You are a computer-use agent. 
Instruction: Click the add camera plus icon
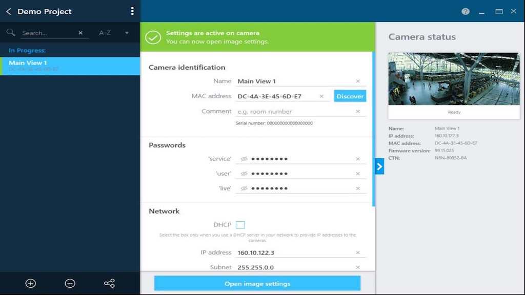tap(31, 283)
